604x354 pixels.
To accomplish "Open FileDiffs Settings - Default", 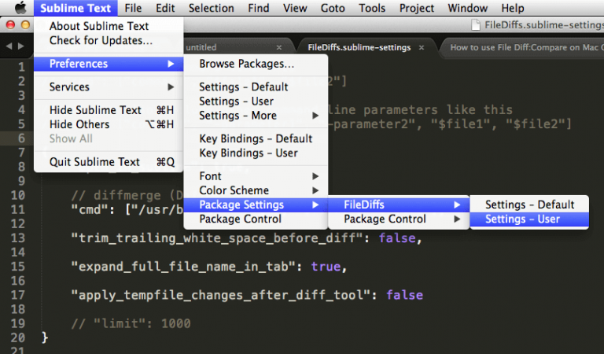I will [x=529, y=205].
